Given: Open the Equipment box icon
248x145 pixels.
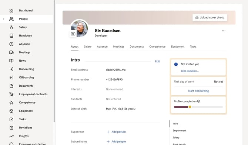Looking at the screenshot, I should pyautogui.click(x=11, y=111).
